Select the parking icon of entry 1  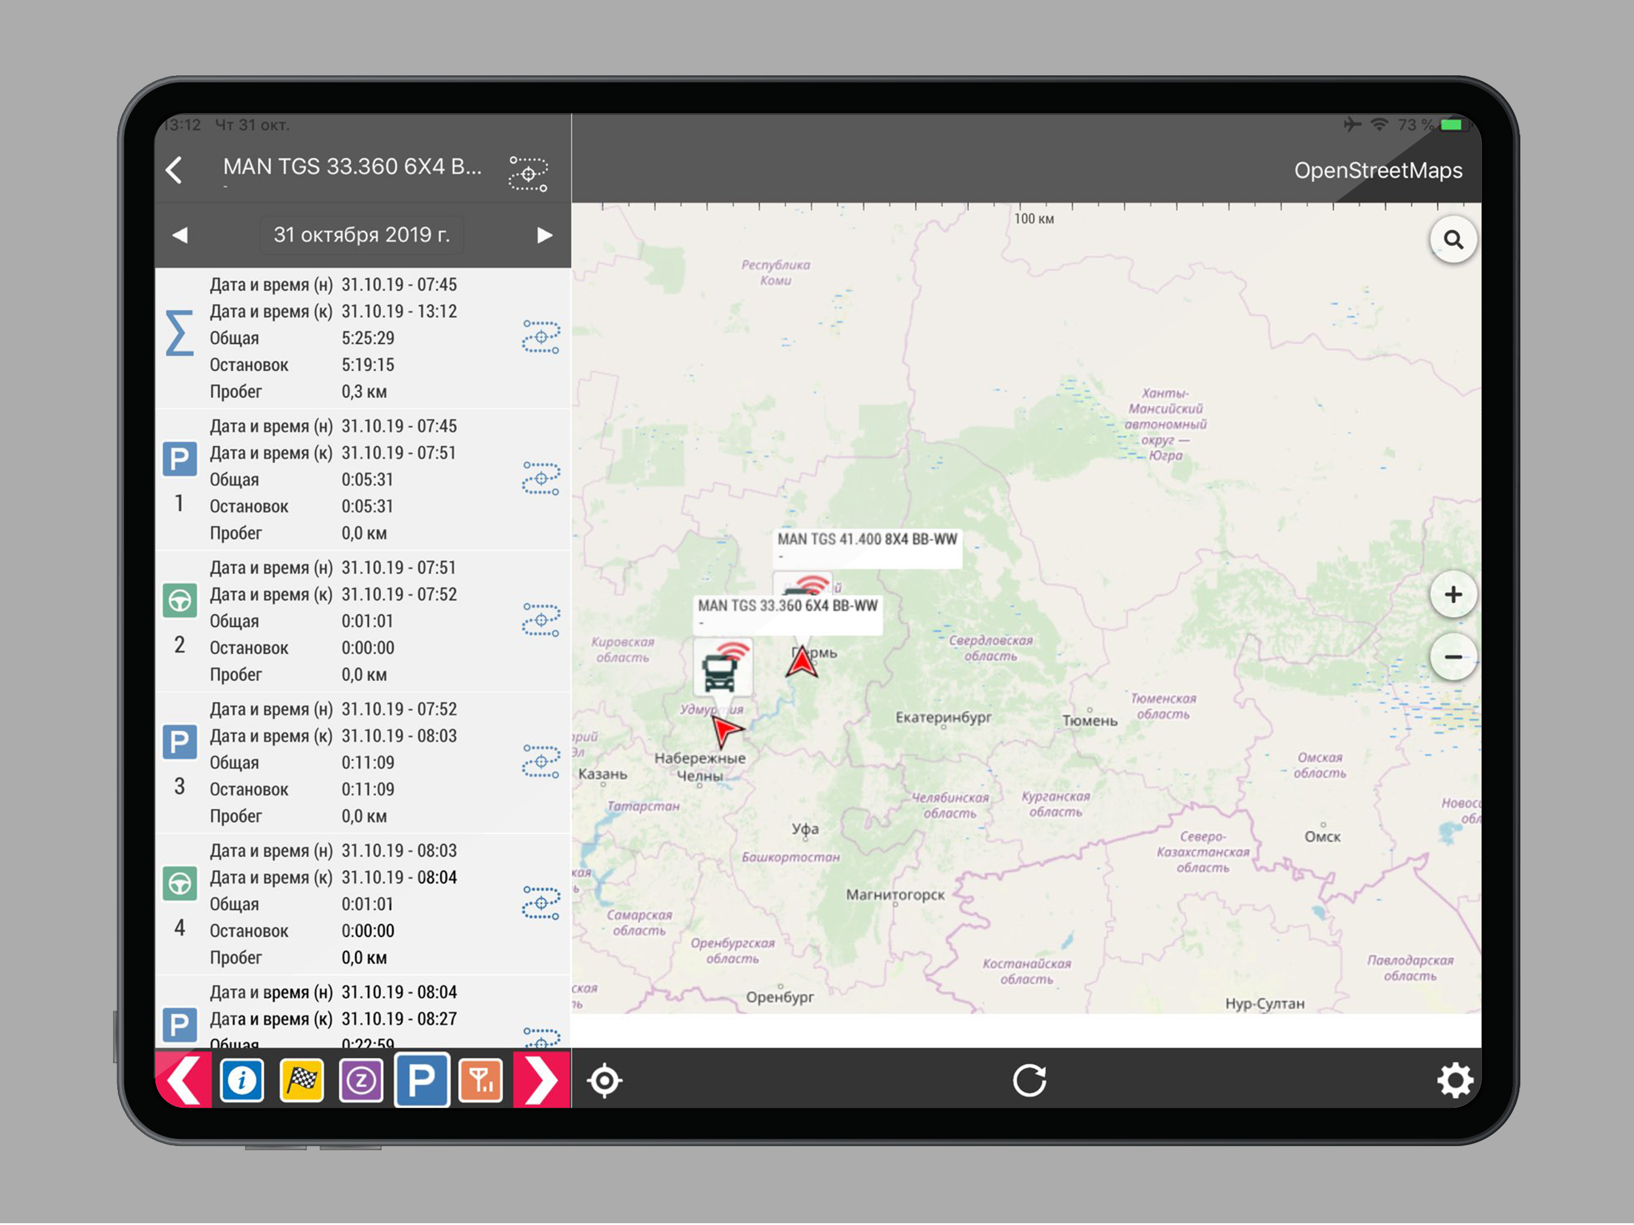coord(179,459)
